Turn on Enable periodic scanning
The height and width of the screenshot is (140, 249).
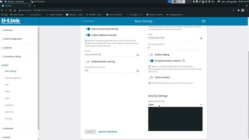[x=87, y=61]
